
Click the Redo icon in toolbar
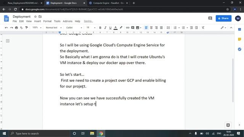coord(11,28)
